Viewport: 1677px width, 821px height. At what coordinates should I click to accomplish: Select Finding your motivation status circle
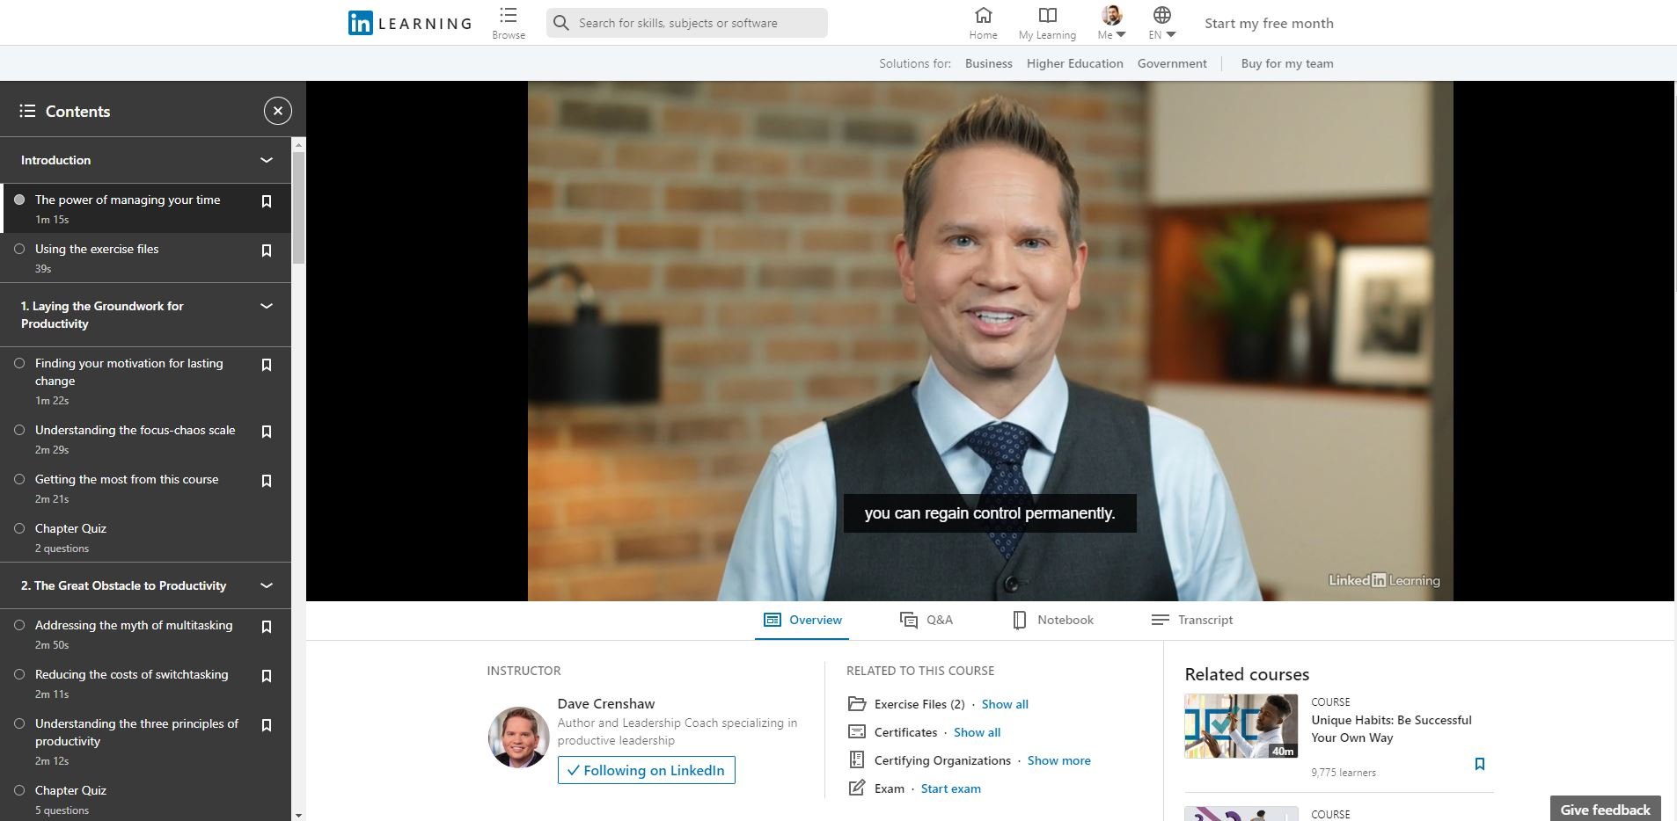coord(19,363)
